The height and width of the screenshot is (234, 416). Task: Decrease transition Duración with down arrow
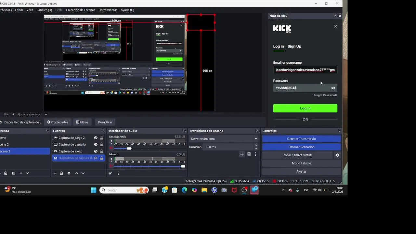point(256,149)
